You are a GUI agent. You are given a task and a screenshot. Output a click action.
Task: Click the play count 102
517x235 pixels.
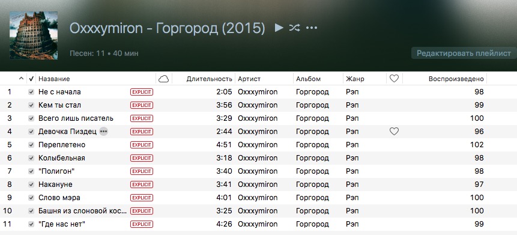pos(477,145)
